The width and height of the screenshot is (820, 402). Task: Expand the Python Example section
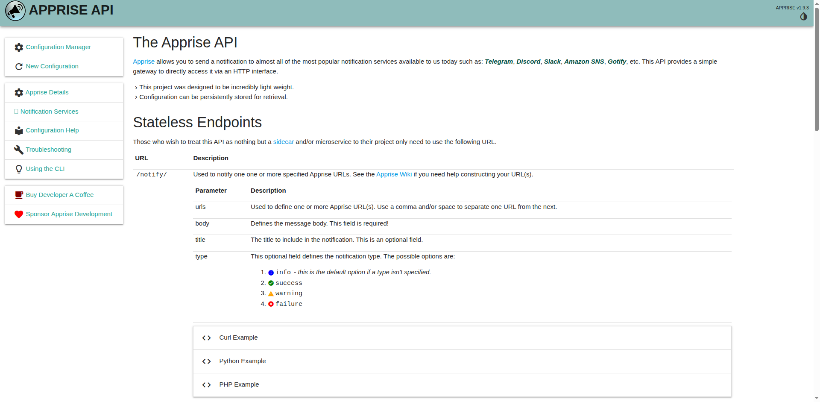pos(462,361)
